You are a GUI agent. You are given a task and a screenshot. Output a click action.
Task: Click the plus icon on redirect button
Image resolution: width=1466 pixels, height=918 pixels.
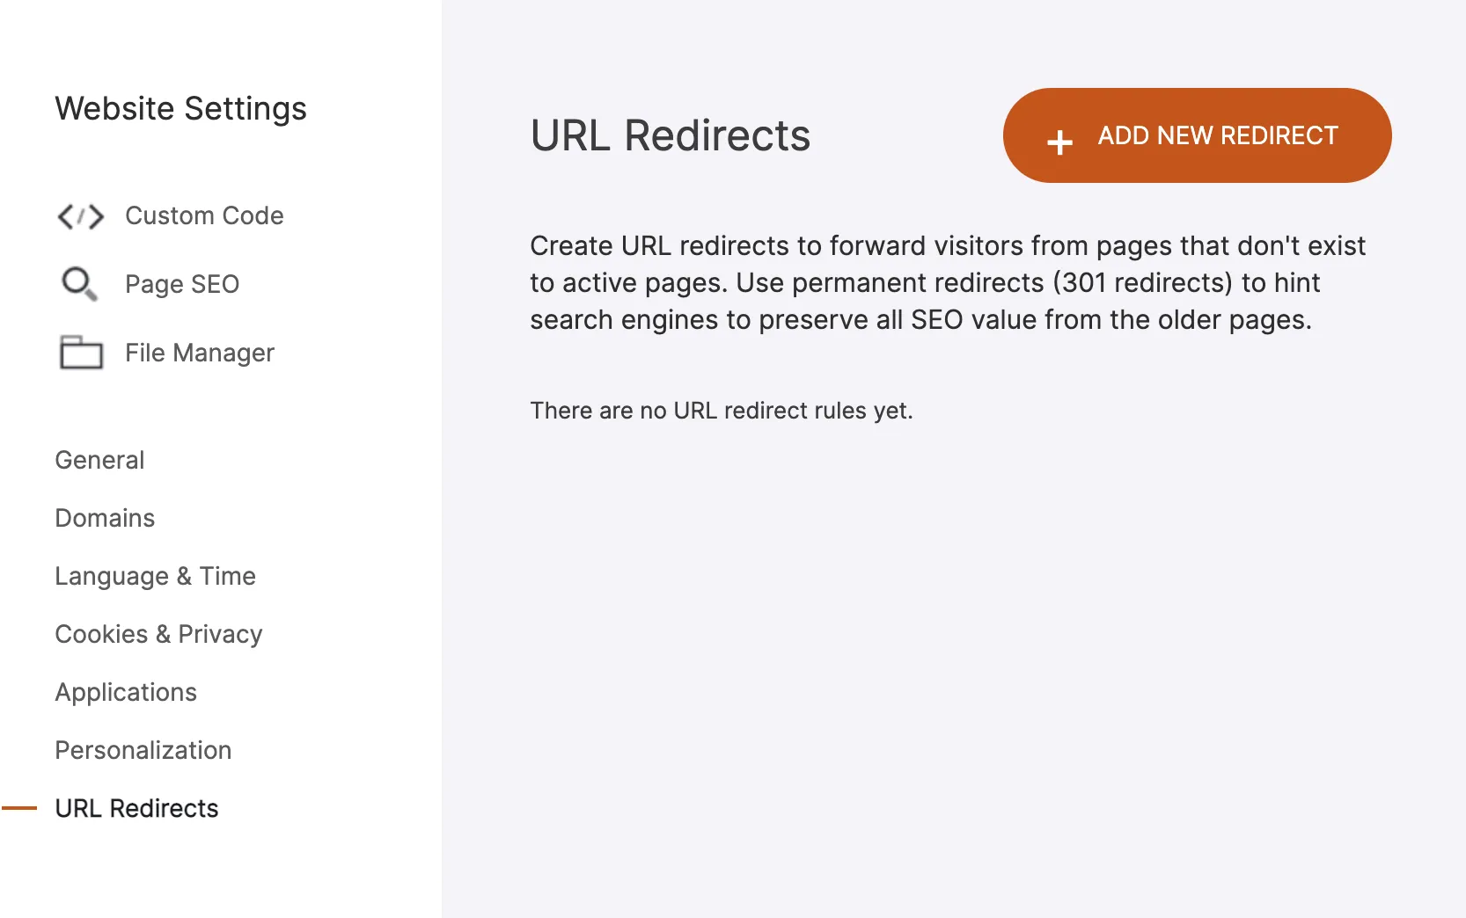[1059, 142]
